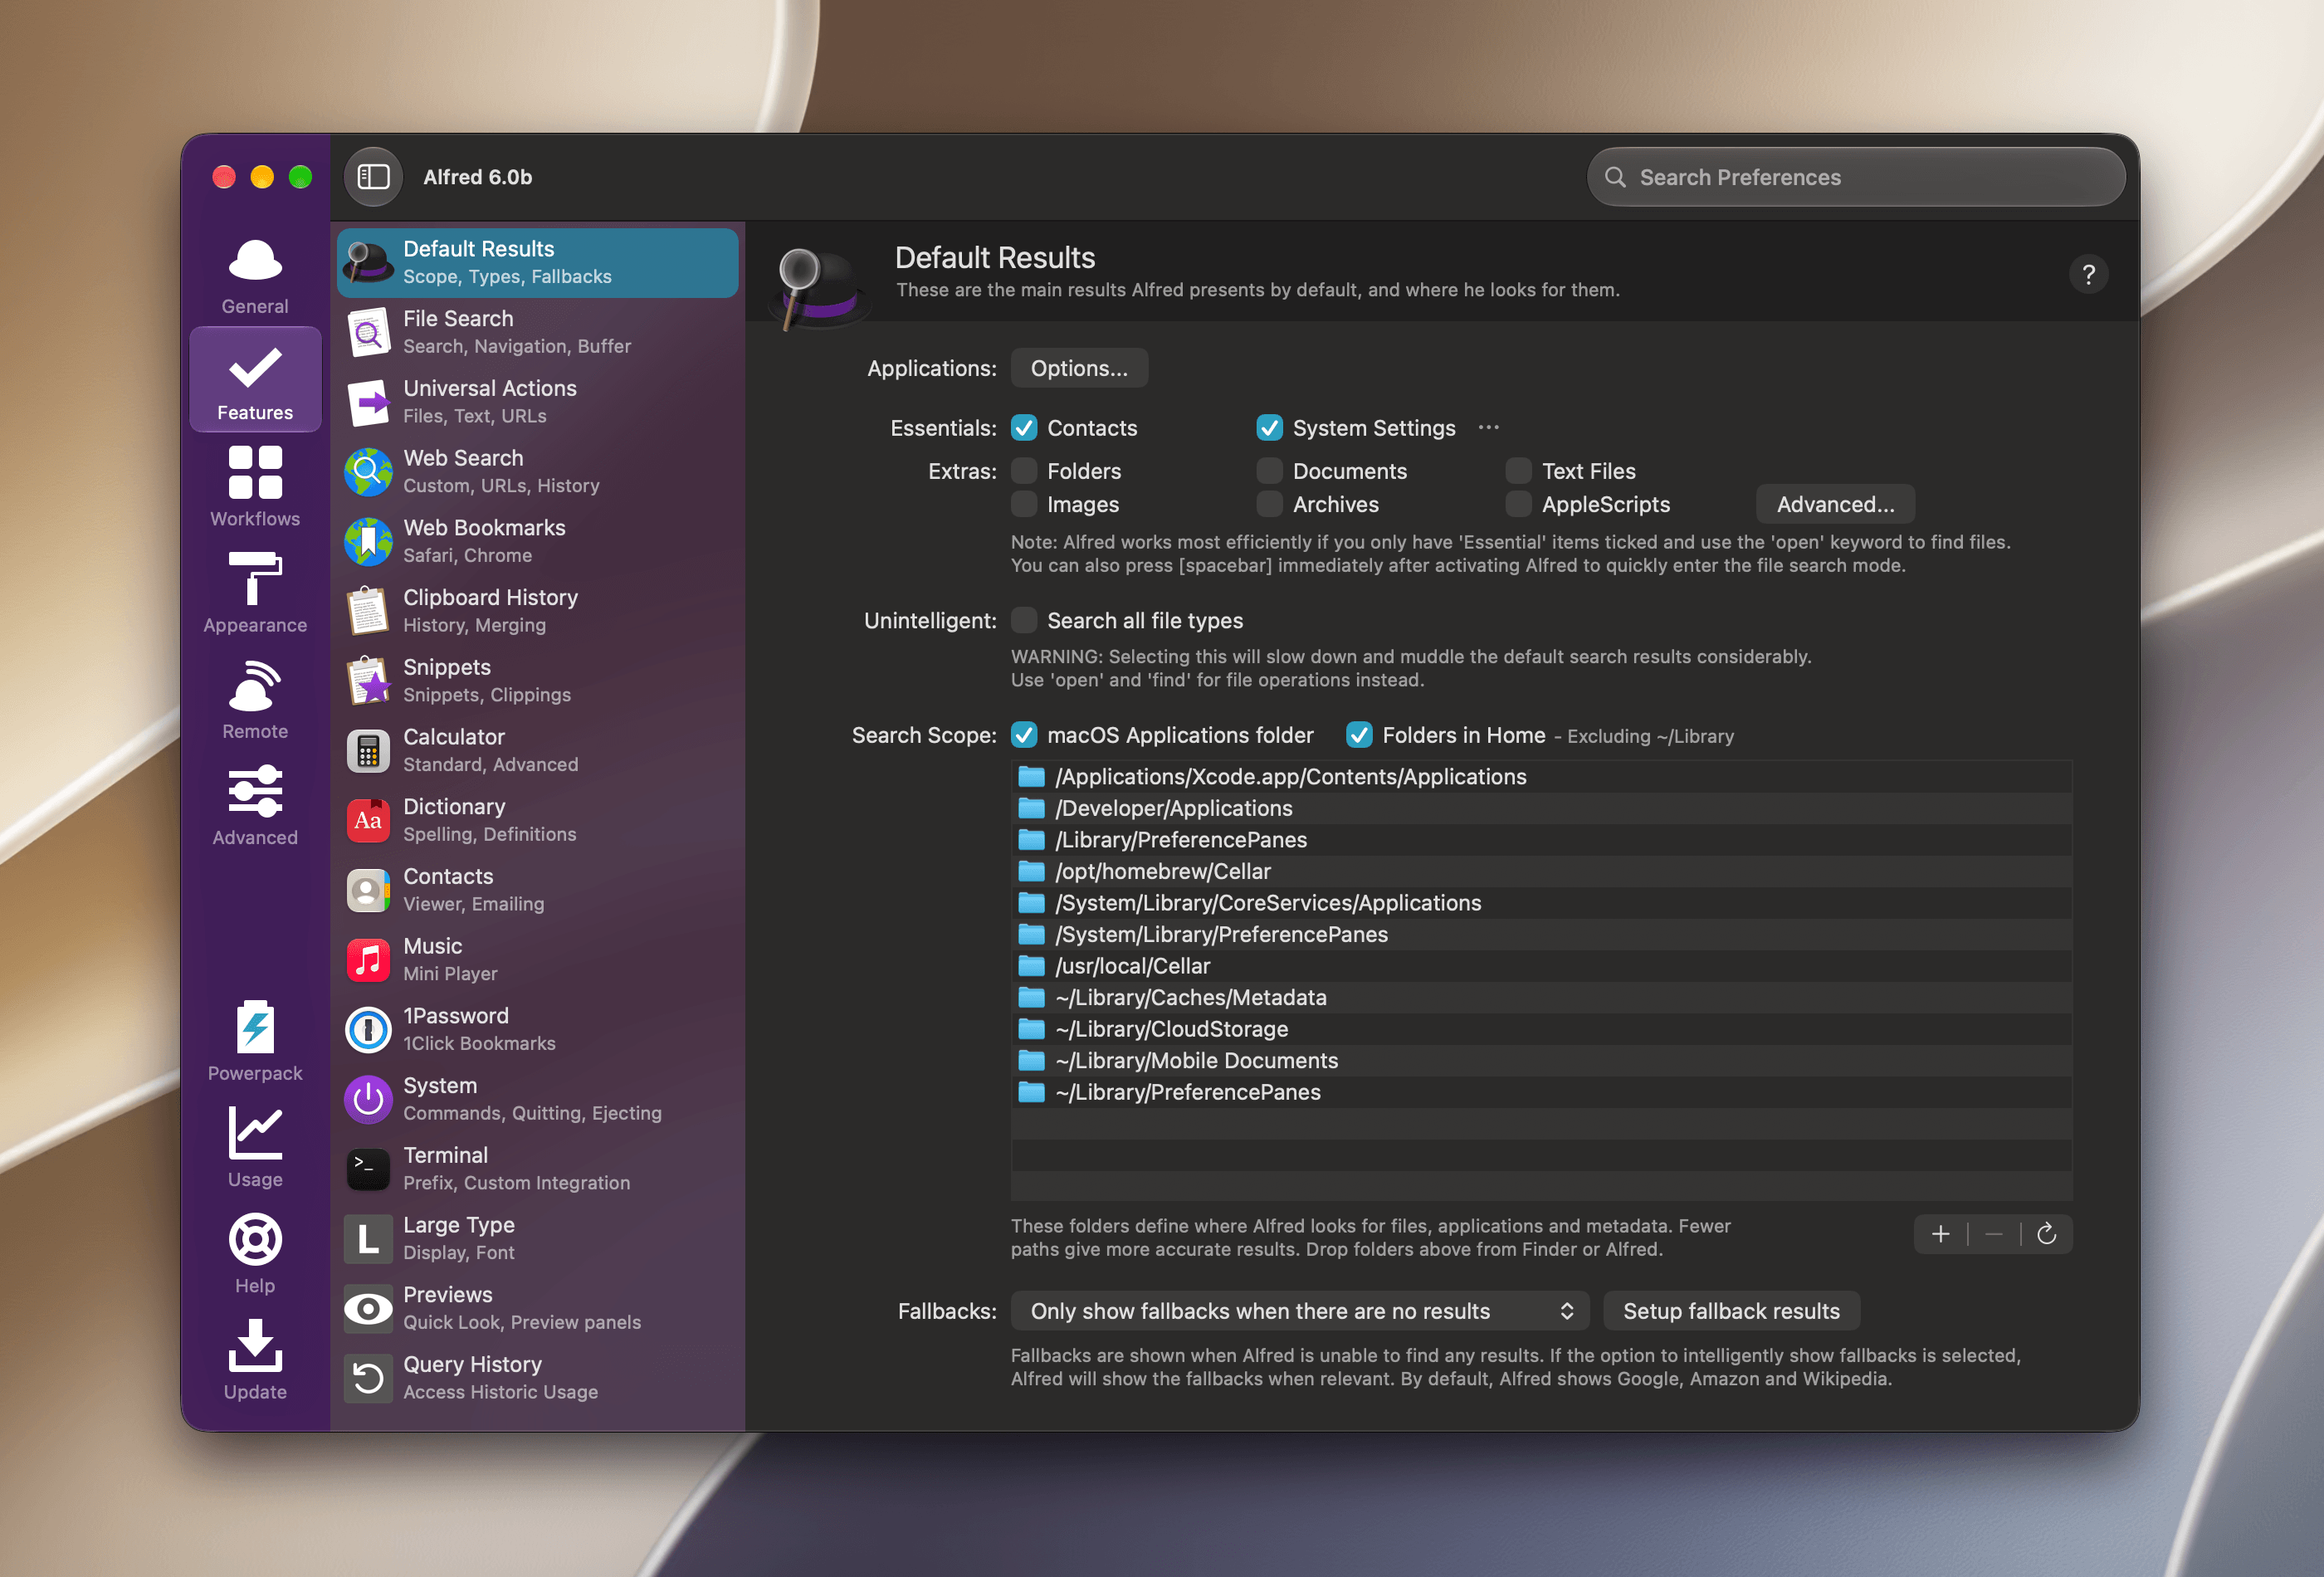Select ~/Library/CloudStorage folder row
This screenshot has height=1577, width=2324.
1541,1029
